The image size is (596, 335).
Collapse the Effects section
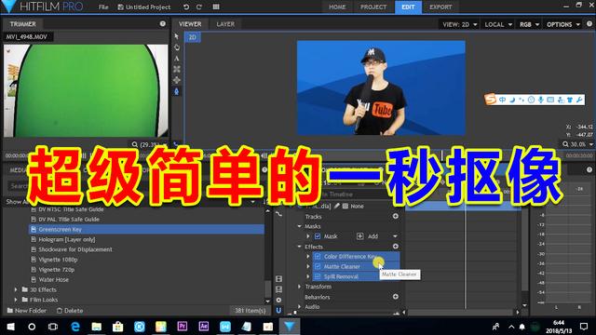[300, 246]
